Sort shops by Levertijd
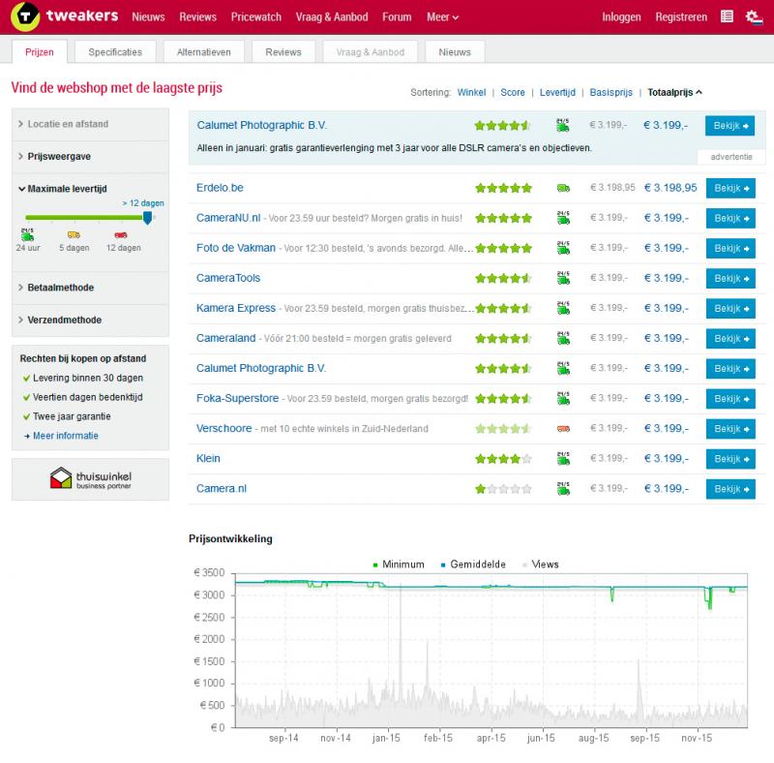Image resolution: width=774 pixels, height=763 pixels. pyautogui.click(x=557, y=92)
